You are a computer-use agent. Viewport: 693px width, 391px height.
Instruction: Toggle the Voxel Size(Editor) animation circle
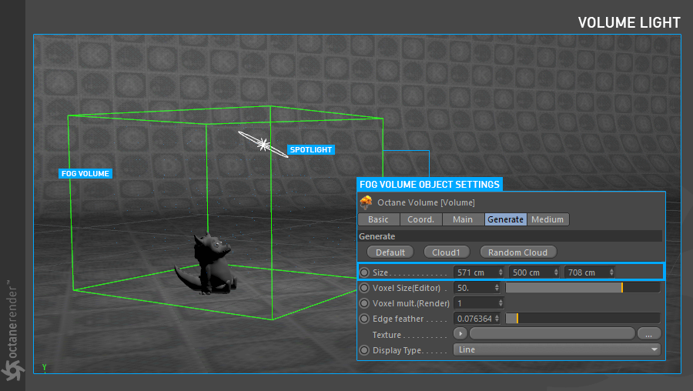pos(364,288)
